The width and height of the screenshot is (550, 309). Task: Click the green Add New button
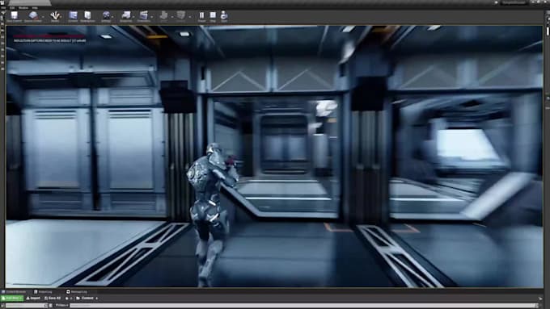click(x=12, y=299)
